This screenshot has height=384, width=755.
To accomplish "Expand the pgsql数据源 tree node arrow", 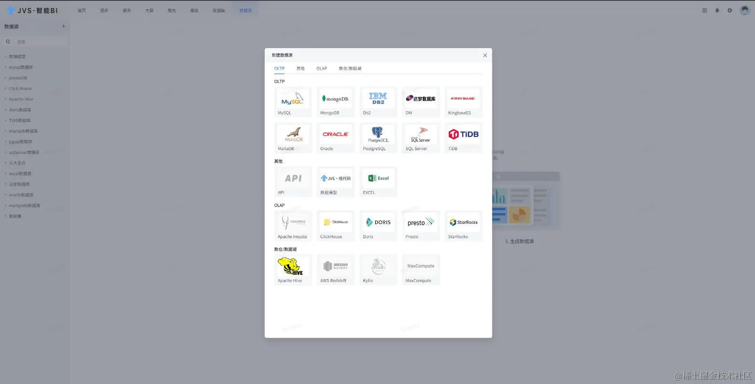I will 5,141.
